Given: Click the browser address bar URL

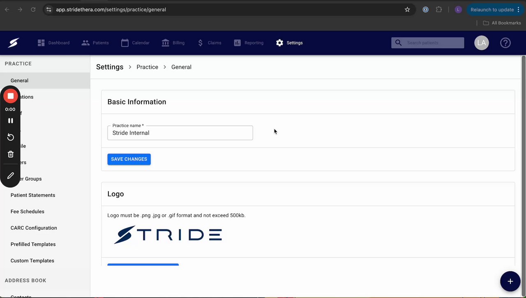Looking at the screenshot, I should click(x=111, y=9).
